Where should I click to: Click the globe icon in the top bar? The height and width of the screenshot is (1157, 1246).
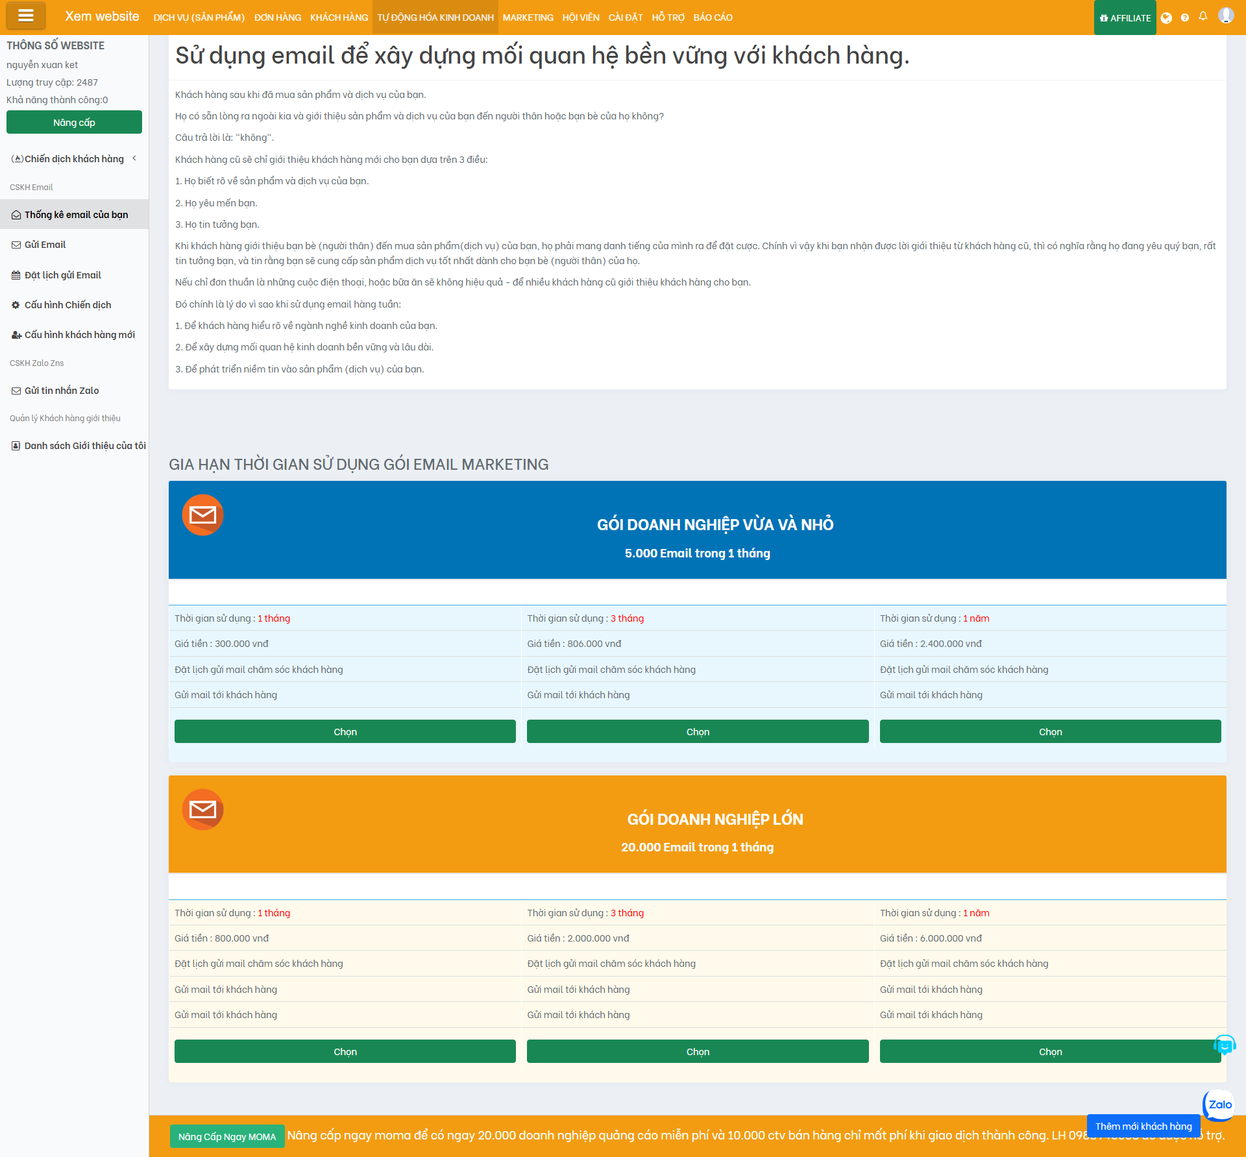pyautogui.click(x=1166, y=18)
